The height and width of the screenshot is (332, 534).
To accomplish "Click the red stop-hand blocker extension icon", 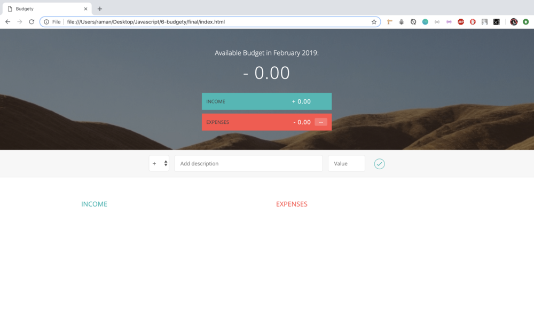I will pyautogui.click(x=473, y=22).
